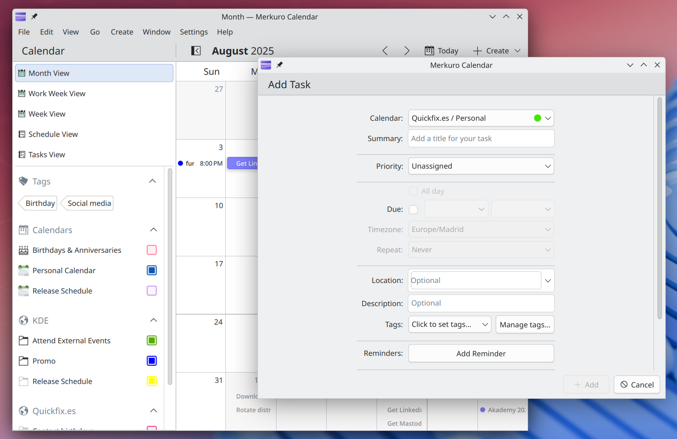677x439 pixels.
Task: Go to next month with right arrow
Action: coord(406,51)
